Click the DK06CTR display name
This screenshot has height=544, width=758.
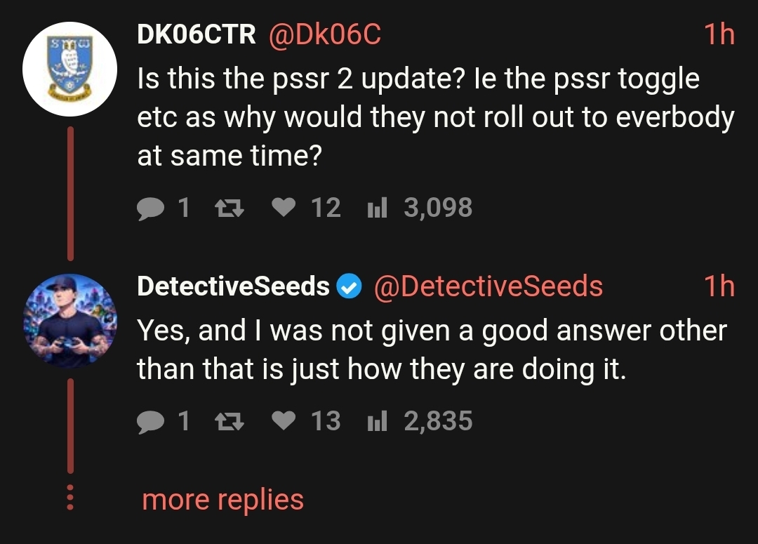[195, 31]
